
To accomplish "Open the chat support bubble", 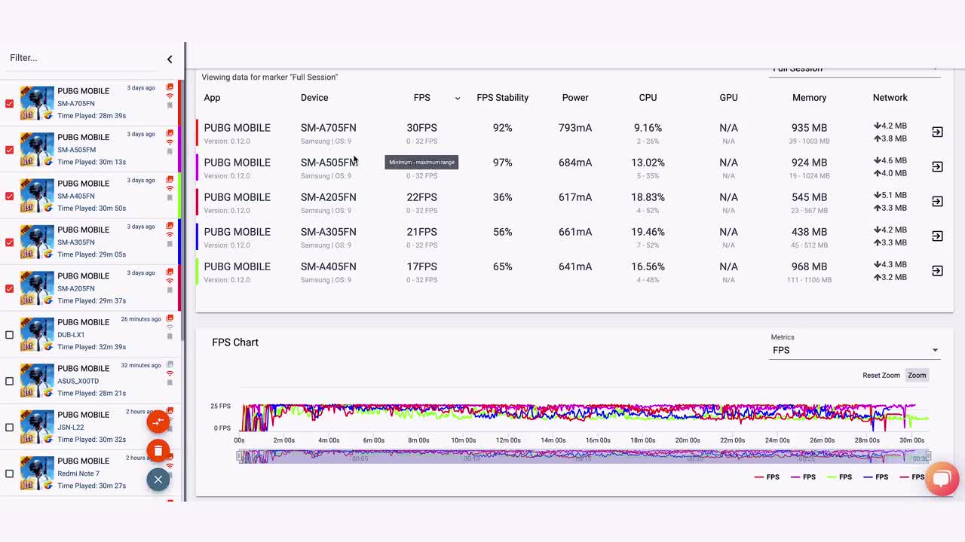I will click(942, 479).
